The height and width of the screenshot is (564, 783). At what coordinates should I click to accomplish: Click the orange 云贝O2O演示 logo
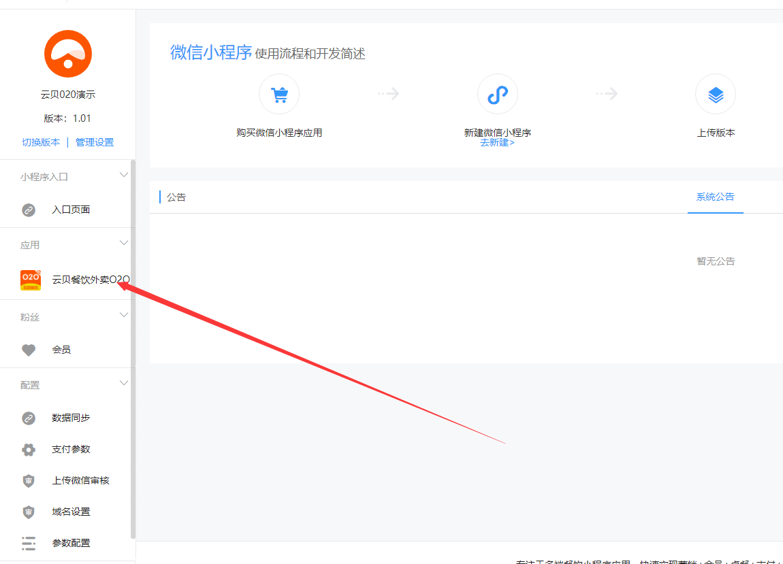(68, 54)
